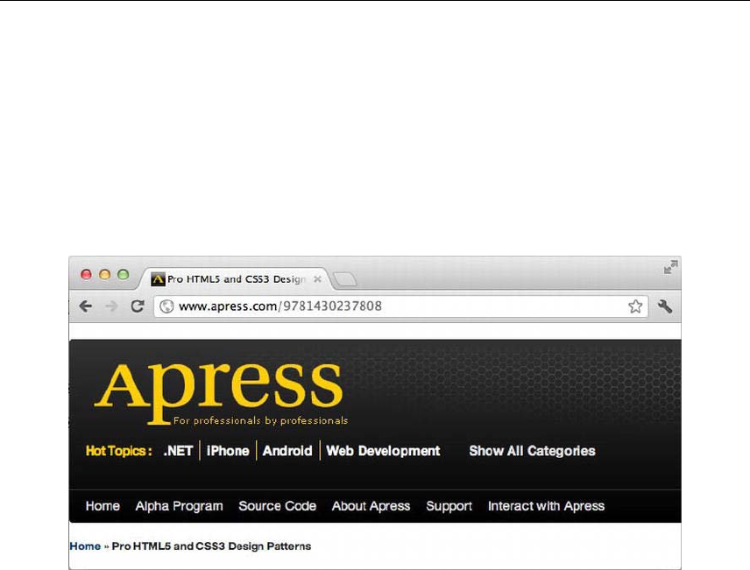Reload the page with the refresh icon
The width and height of the screenshot is (750, 570).
pyautogui.click(x=138, y=306)
